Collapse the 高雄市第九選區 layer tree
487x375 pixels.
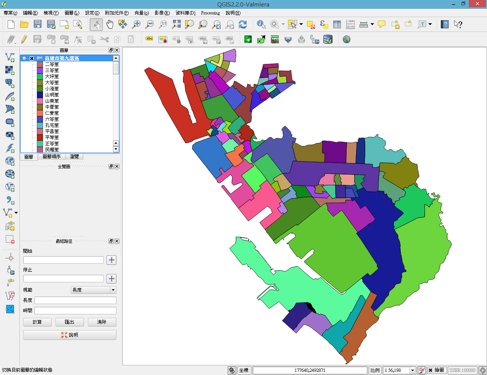tap(24, 58)
